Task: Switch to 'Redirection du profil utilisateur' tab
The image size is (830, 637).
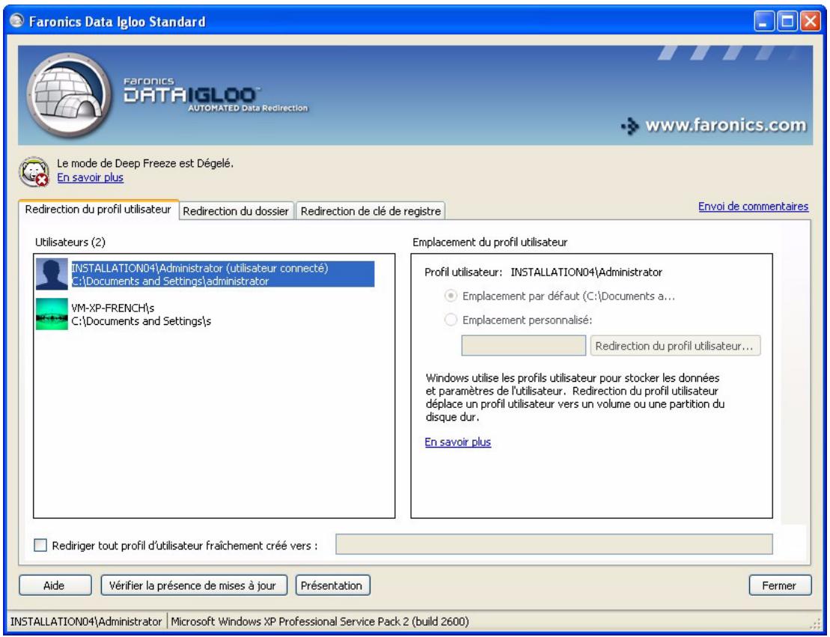Action: point(99,209)
